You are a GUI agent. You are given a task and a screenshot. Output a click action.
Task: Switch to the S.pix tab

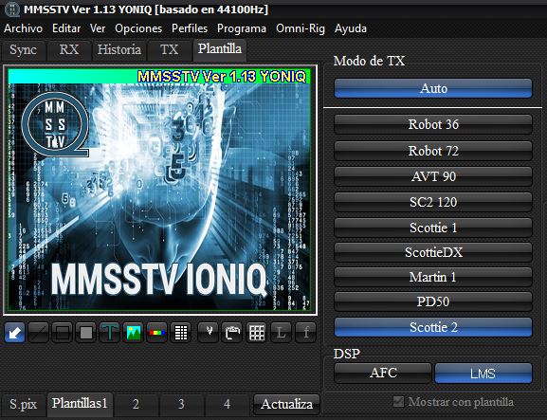click(x=23, y=404)
